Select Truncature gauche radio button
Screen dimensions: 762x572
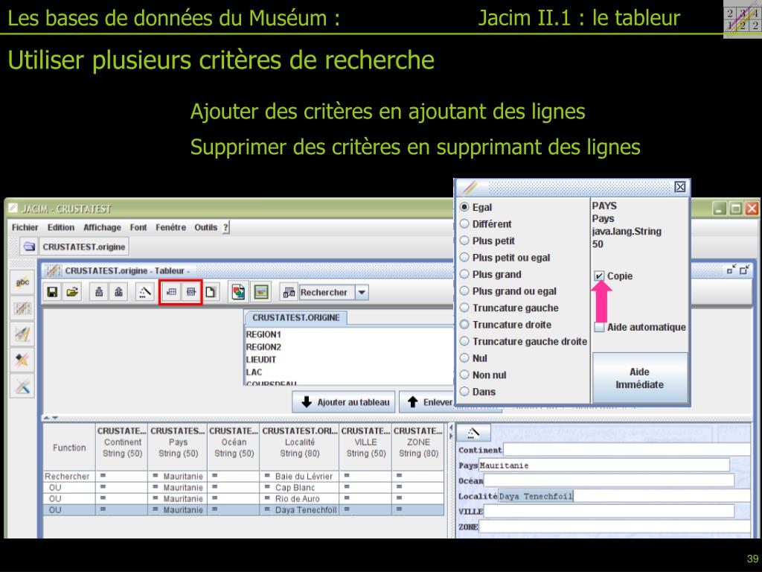(x=464, y=308)
